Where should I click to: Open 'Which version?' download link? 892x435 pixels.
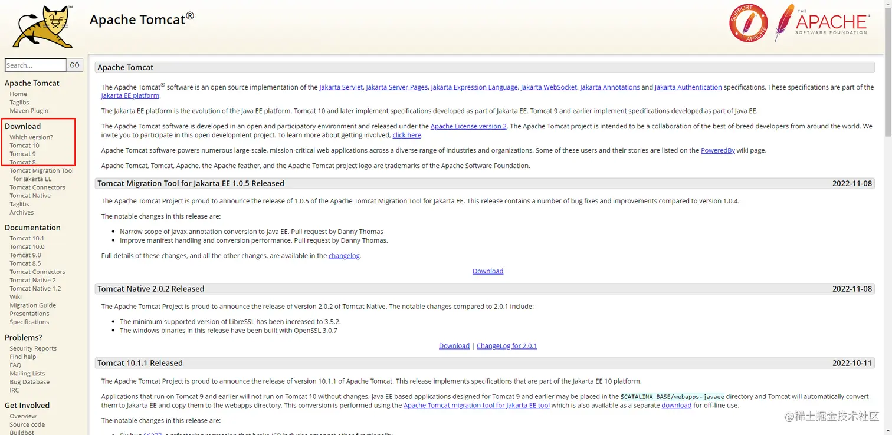[31, 137]
